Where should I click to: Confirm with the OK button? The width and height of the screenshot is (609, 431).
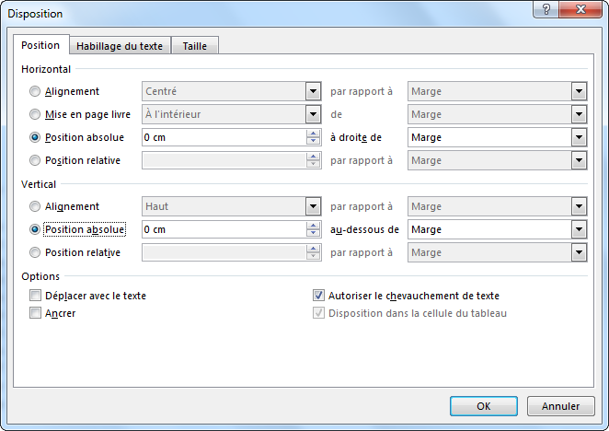[x=484, y=405]
